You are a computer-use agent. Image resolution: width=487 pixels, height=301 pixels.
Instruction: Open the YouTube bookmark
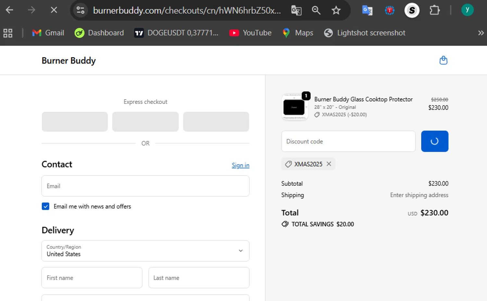tap(250, 33)
